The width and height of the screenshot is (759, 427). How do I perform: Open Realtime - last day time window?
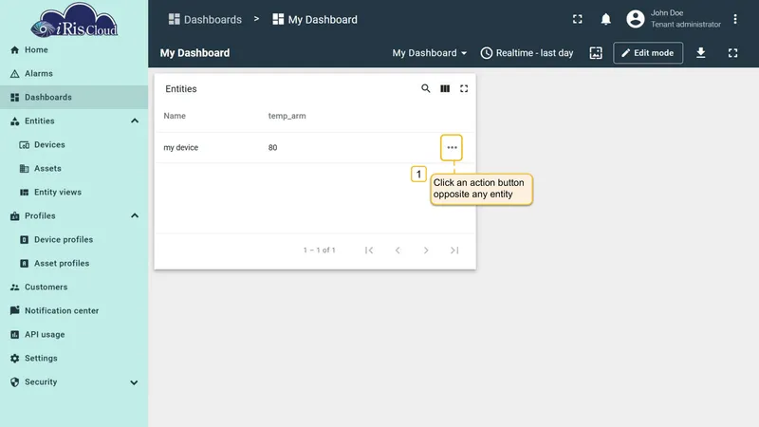527,53
